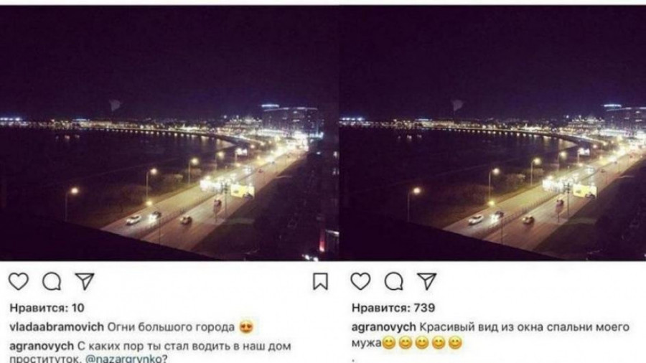646x363 pixels.
Task: Open comments on the right post
Action: [x=394, y=282]
